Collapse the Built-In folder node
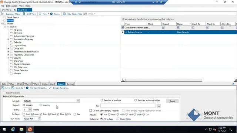Image resolution: width=237 pixels, height=133 pixels. tap(5, 27)
